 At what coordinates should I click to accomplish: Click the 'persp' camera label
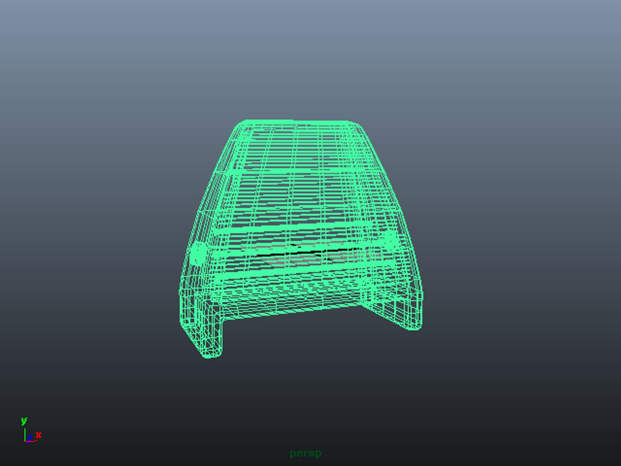[306, 453]
